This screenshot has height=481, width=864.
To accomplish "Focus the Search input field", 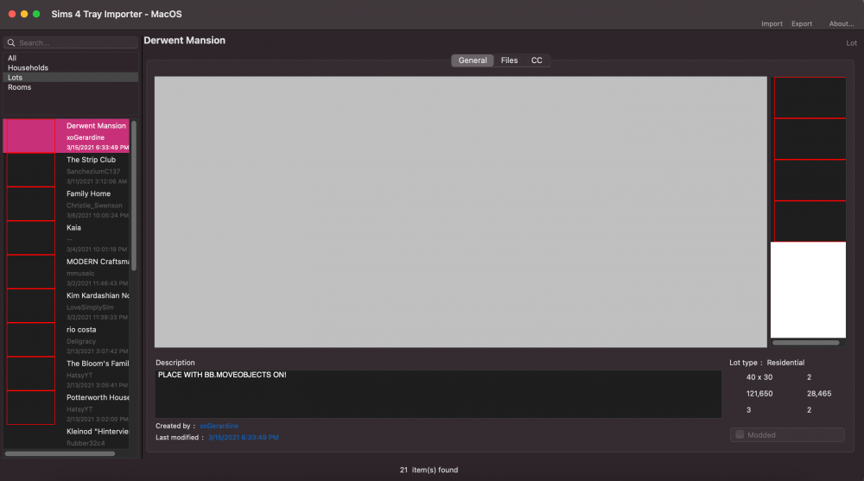I will [71, 43].
